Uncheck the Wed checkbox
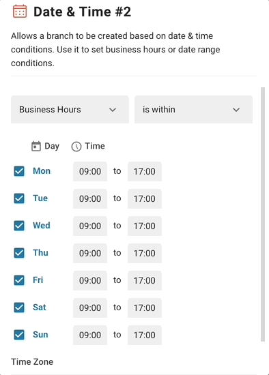The height and width of the screenshot is (375, 269). 19,226
